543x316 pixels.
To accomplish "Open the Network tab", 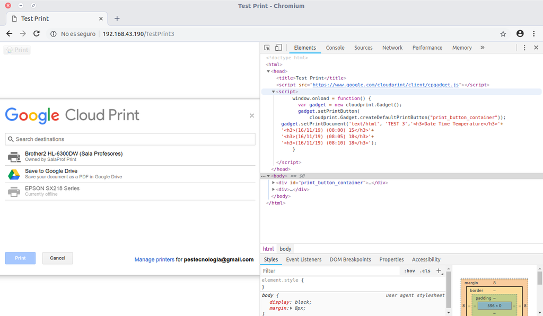I will tap(392, 48).
